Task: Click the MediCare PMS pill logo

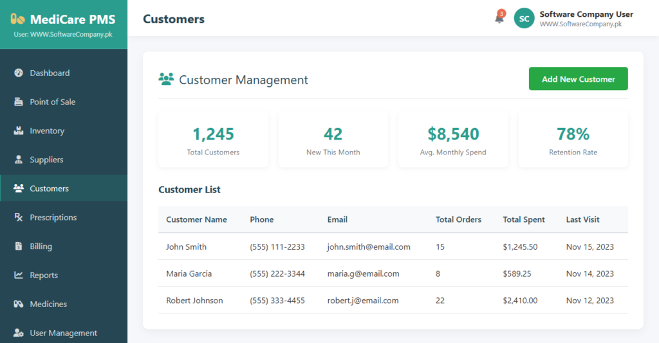Action: tap(18, 19)
